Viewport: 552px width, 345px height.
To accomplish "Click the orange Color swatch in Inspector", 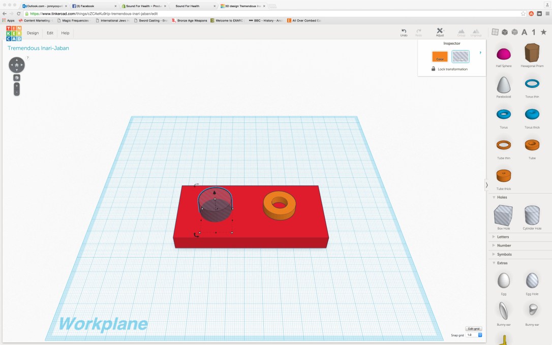I will click(440, 56).
